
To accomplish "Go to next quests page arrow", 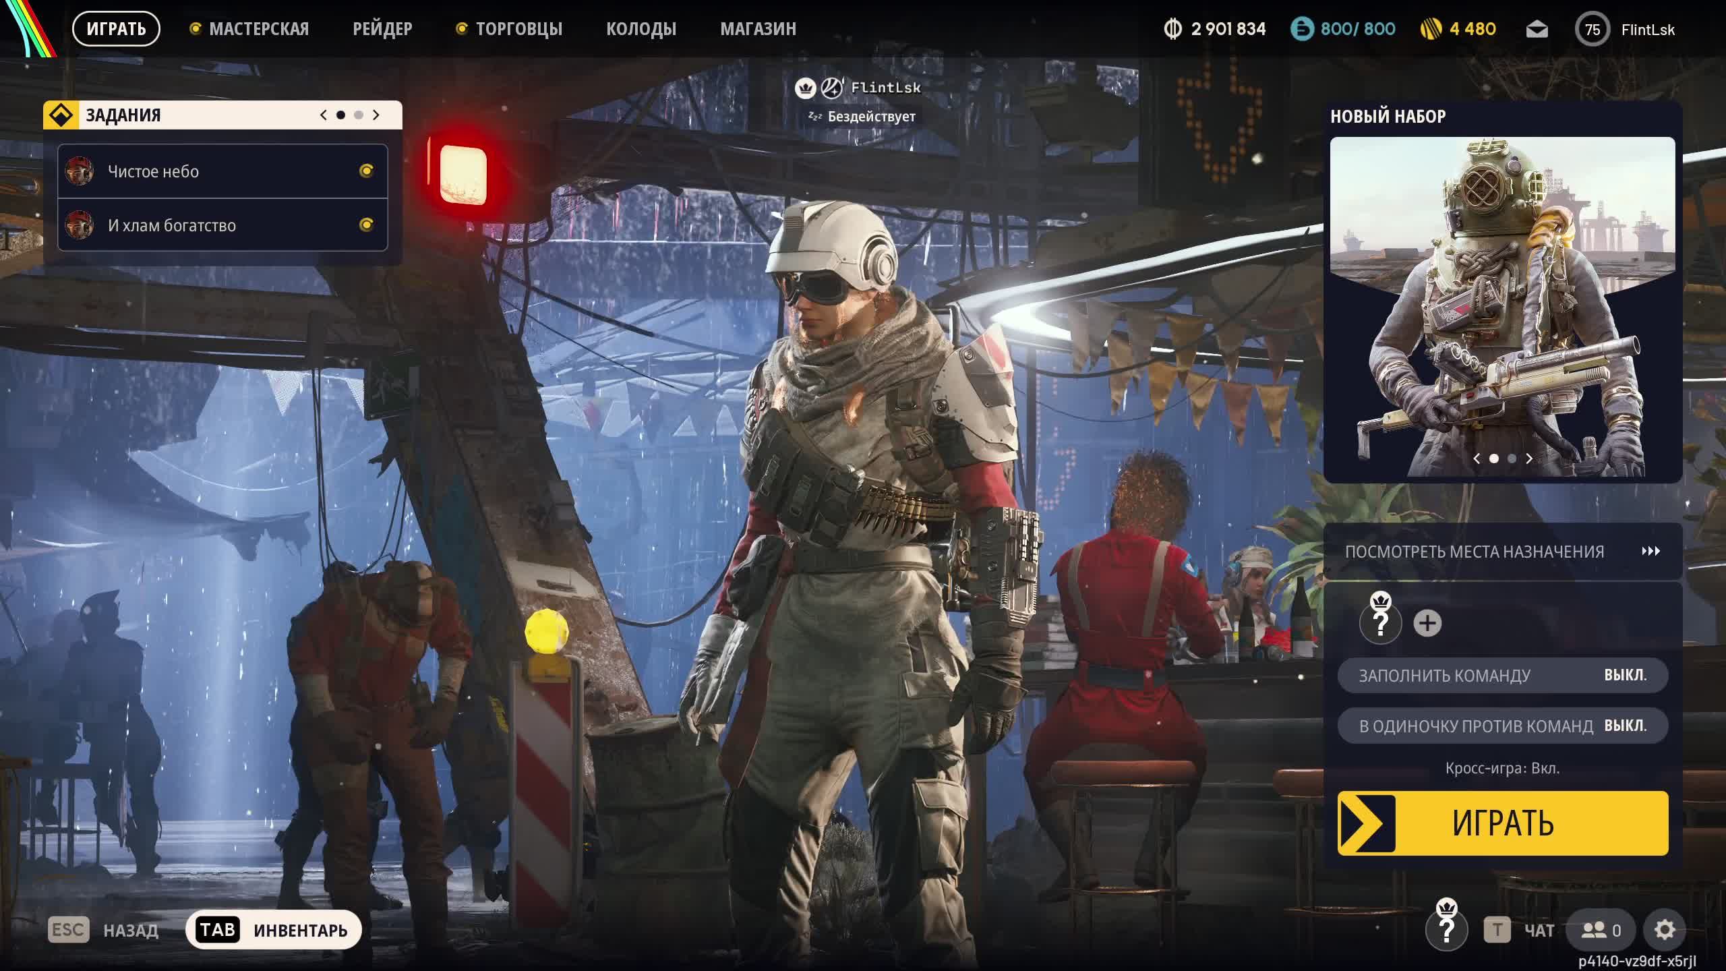I will tap(376, 115).
